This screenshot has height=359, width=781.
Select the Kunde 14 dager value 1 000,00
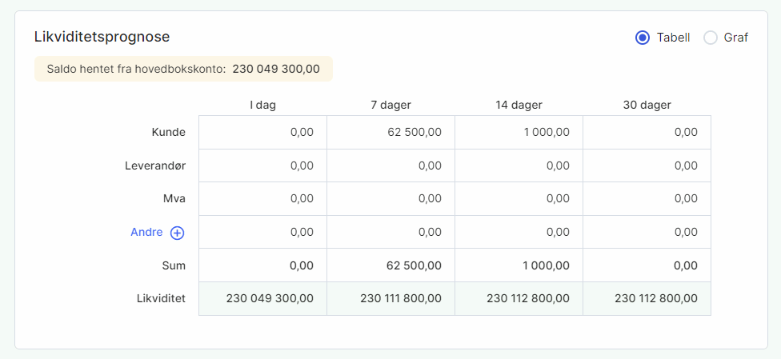pos(519,132)
